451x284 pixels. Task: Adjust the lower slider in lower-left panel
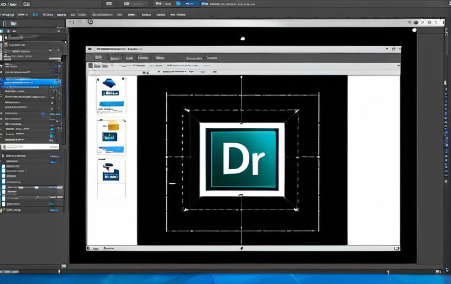[34, 198]
